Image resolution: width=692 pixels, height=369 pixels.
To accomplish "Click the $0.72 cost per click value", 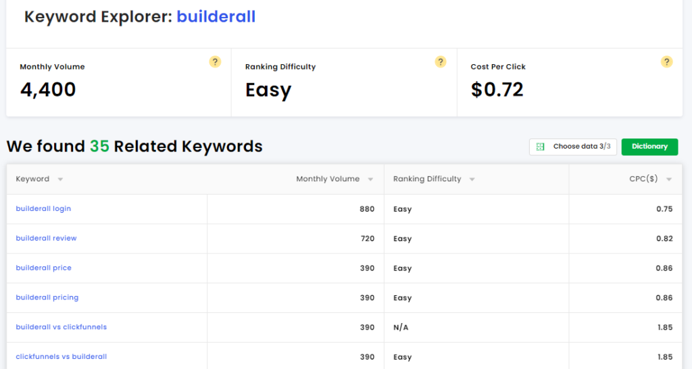I will tap(497, 90).
